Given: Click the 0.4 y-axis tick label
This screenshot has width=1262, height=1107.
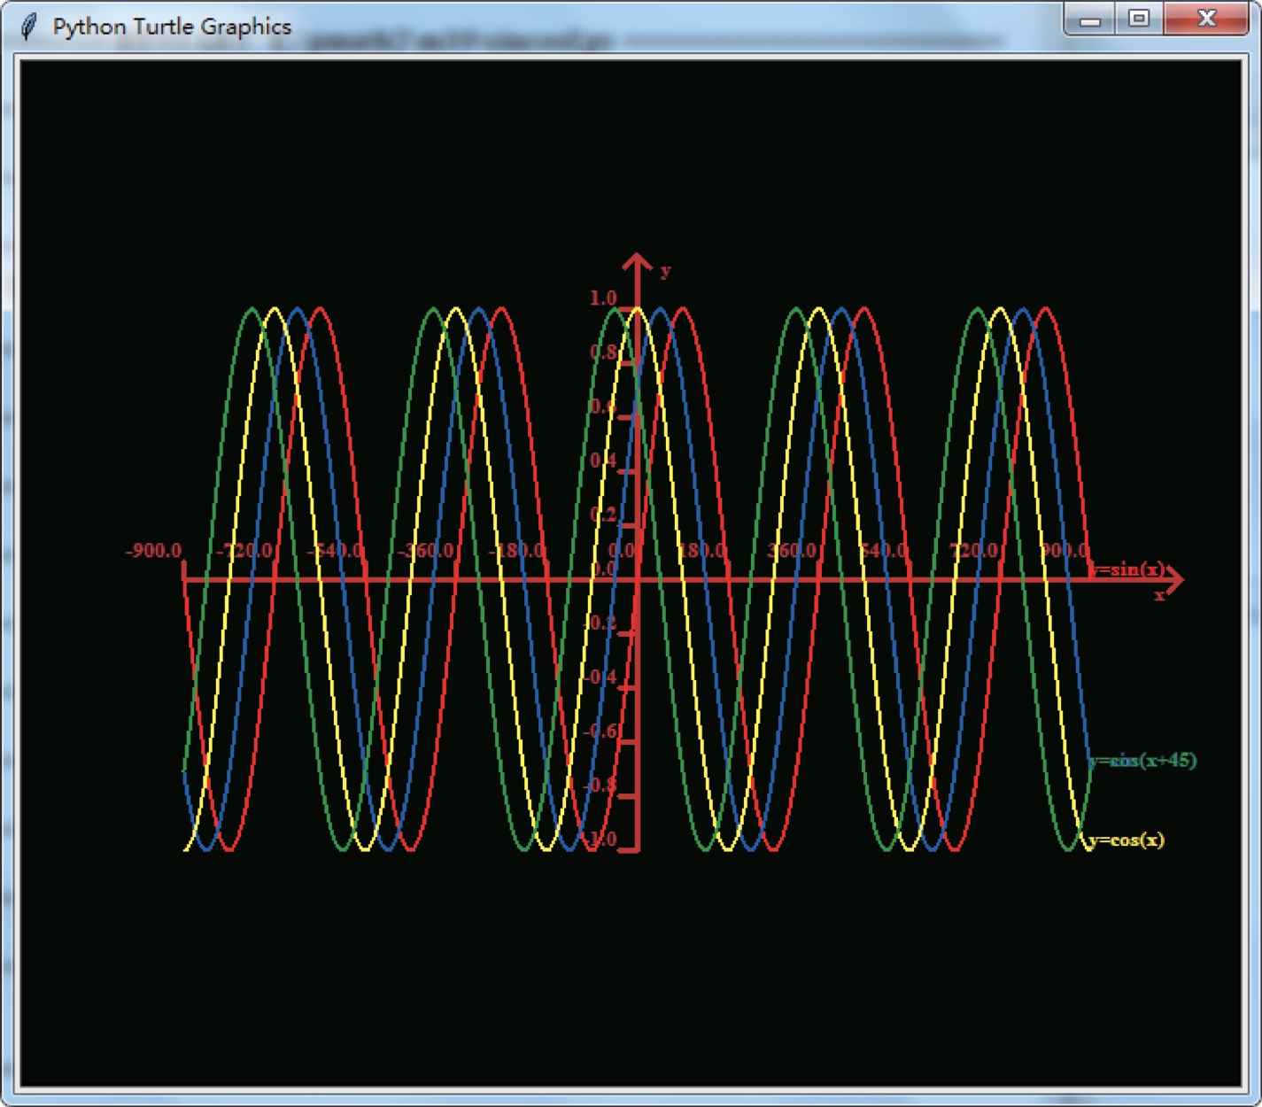Looking at the screenshot, I should [603, 461].
